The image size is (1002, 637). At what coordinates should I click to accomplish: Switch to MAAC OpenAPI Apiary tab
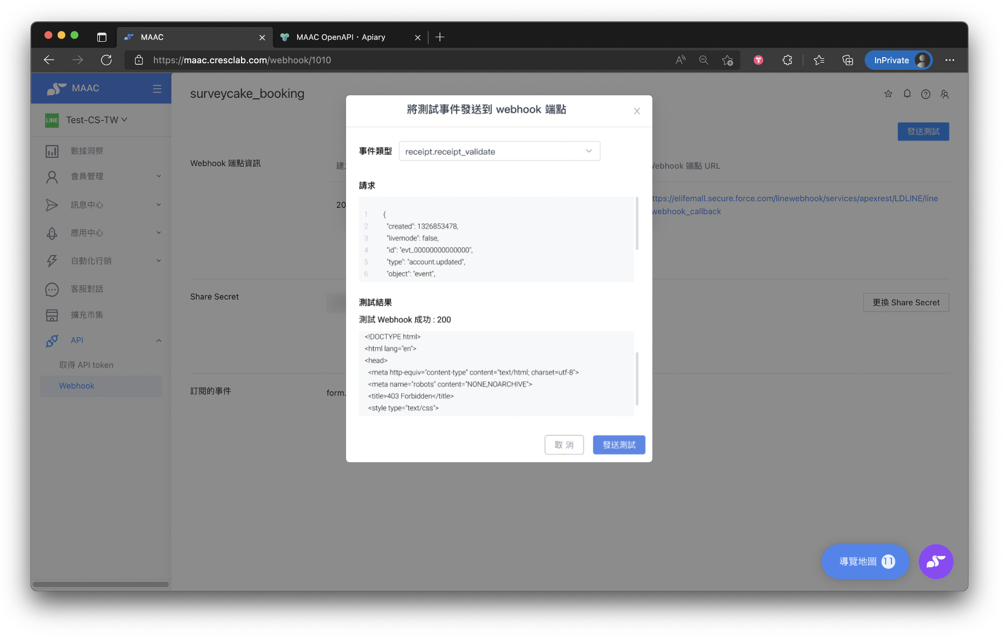pyautogui.click(x=340, y=37)
